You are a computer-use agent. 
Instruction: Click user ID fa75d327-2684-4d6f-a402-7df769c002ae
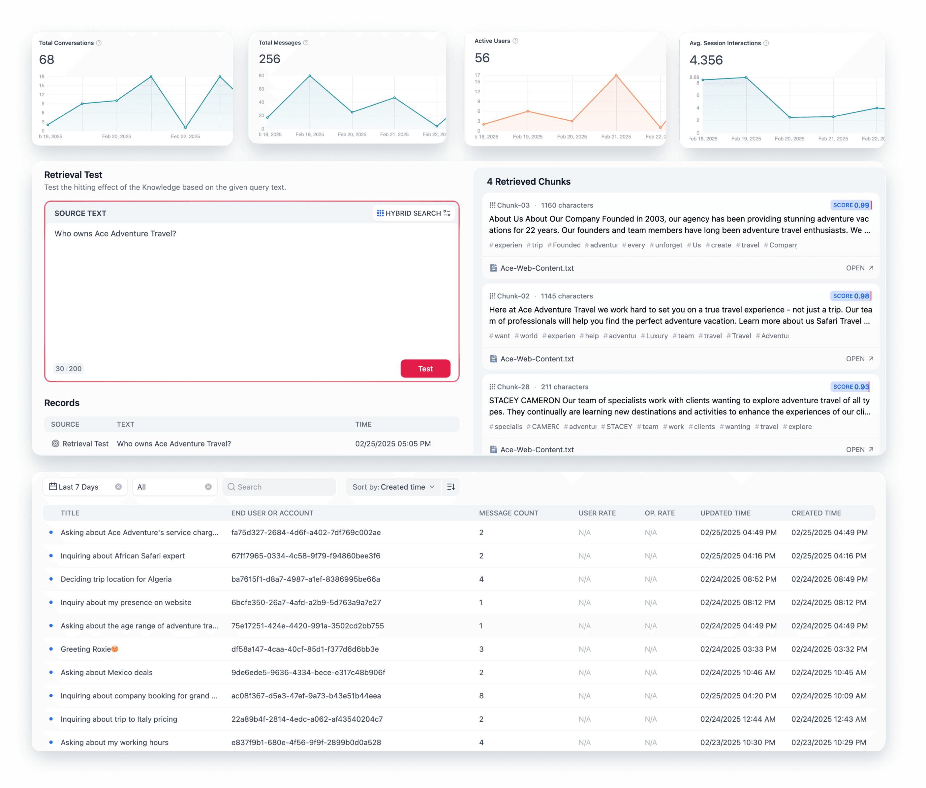306,532
